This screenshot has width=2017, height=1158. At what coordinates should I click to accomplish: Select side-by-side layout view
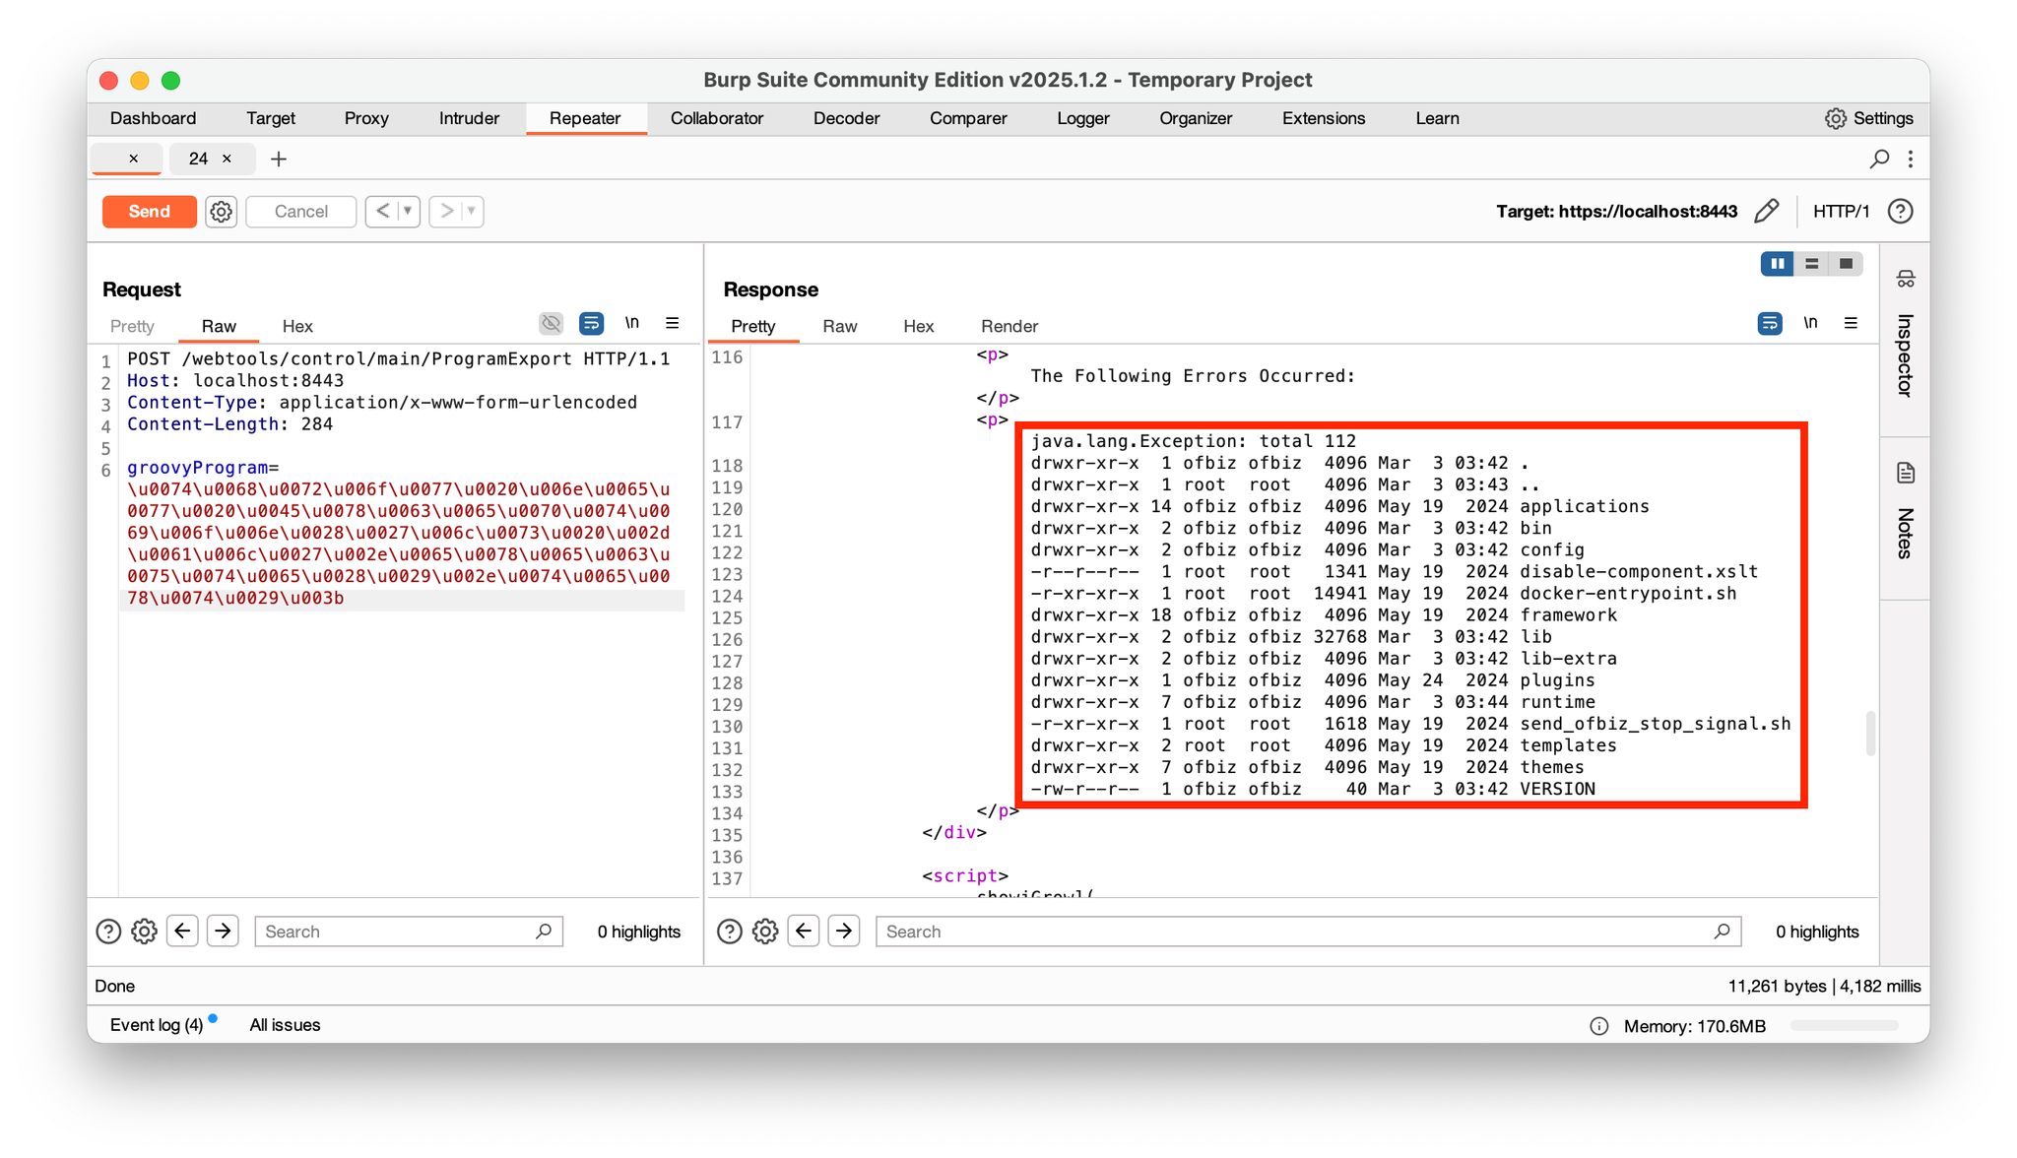[1778, 264]
